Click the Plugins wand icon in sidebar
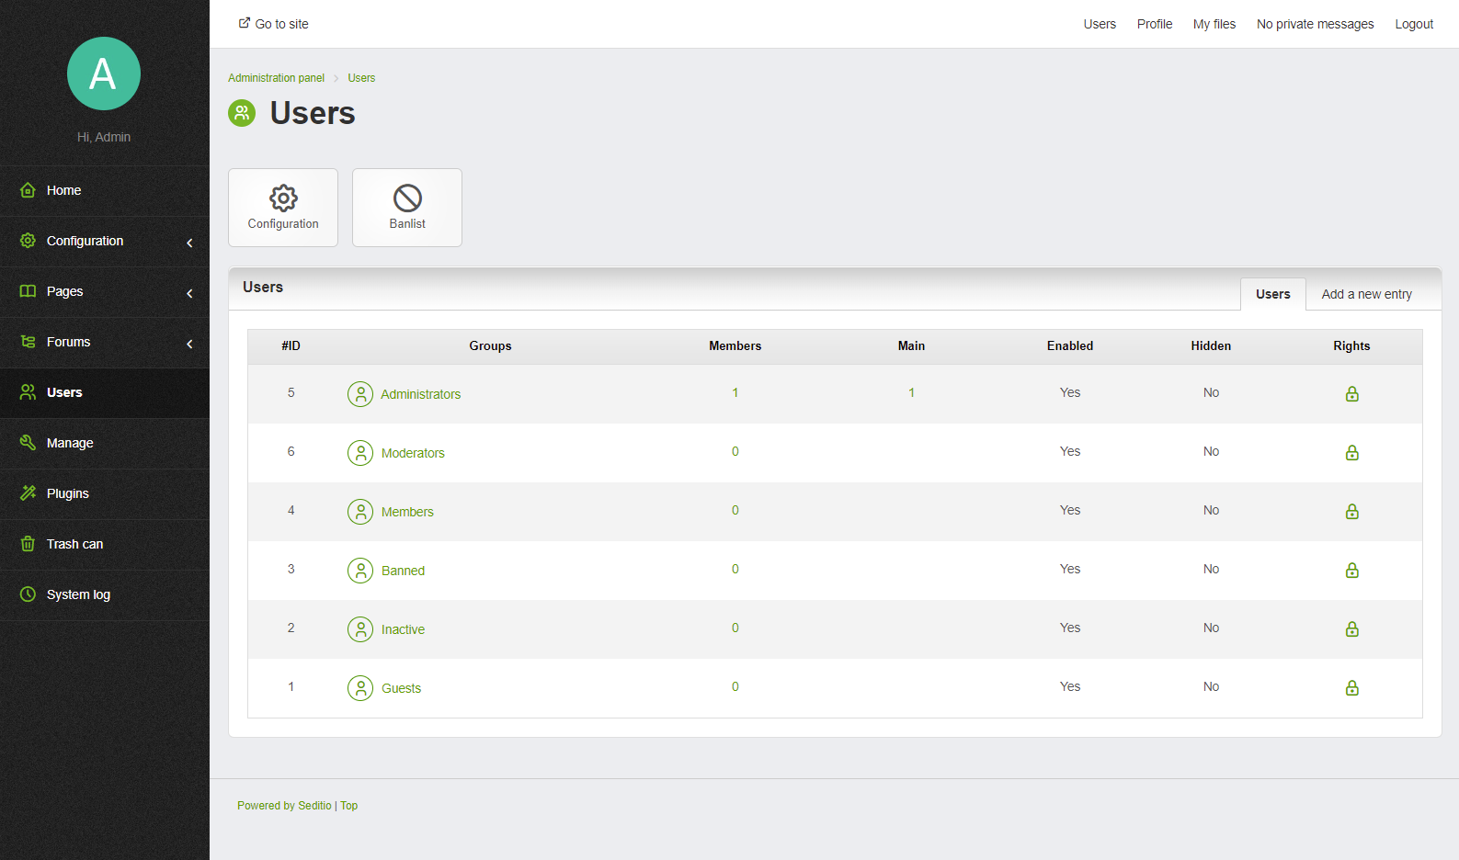1459x860 pixels. pyautogui.click(x=28, y=493)
